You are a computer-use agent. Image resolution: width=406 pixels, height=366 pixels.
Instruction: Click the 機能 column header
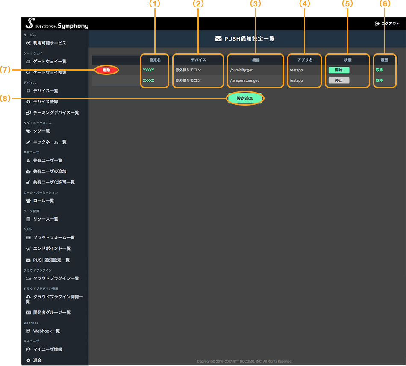256,60
